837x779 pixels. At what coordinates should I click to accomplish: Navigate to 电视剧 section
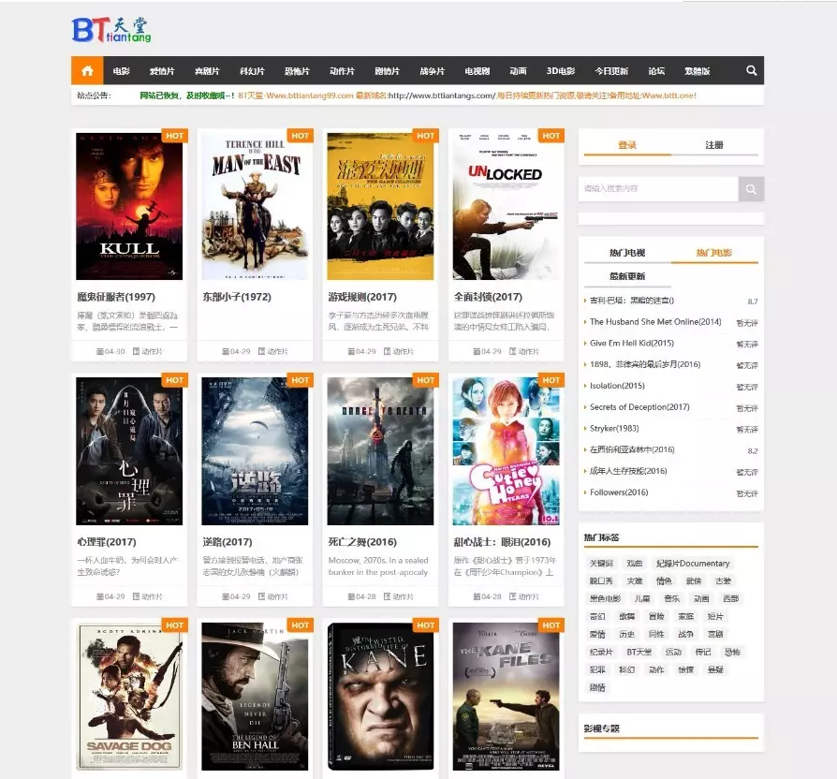click(477, 71)
